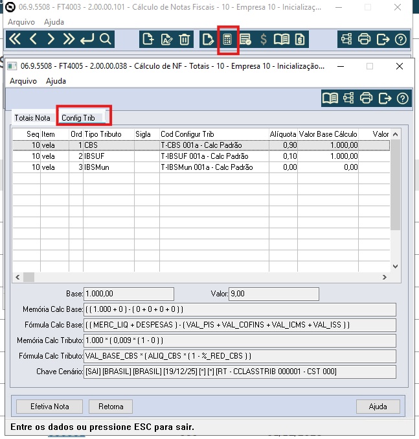Click the grid's scroll up arrow
419x439 pixels.
coord(395,134)
